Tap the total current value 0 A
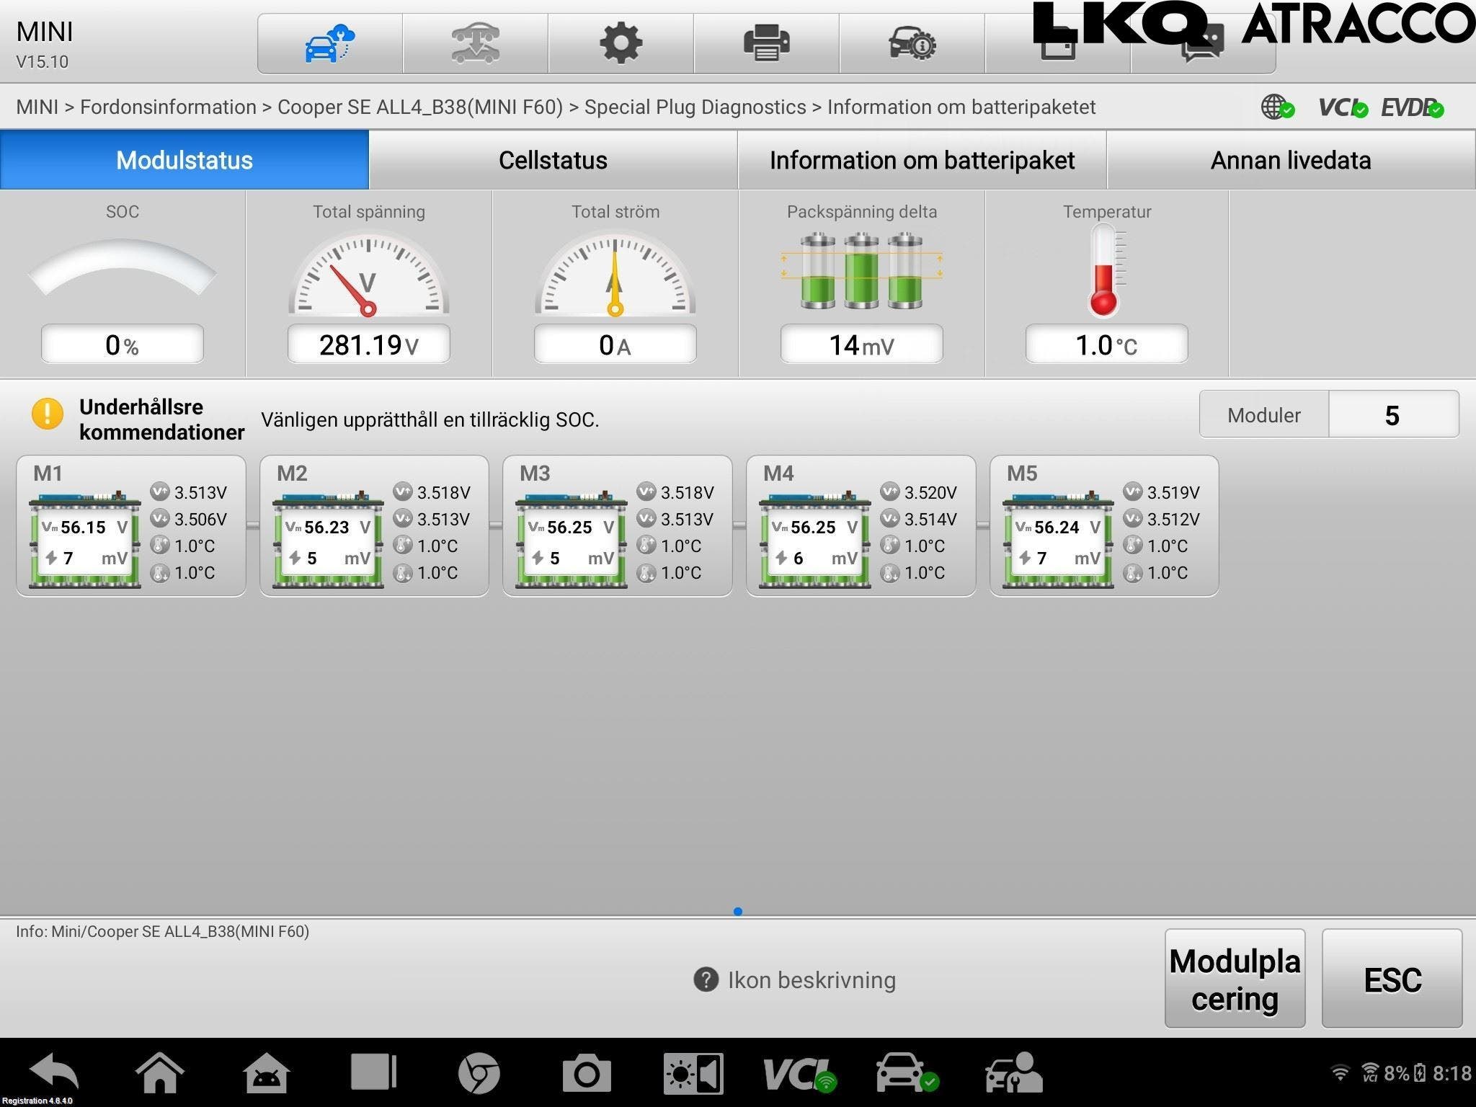The width and height of the screenshot is (1476, 1107). [615, 344]
